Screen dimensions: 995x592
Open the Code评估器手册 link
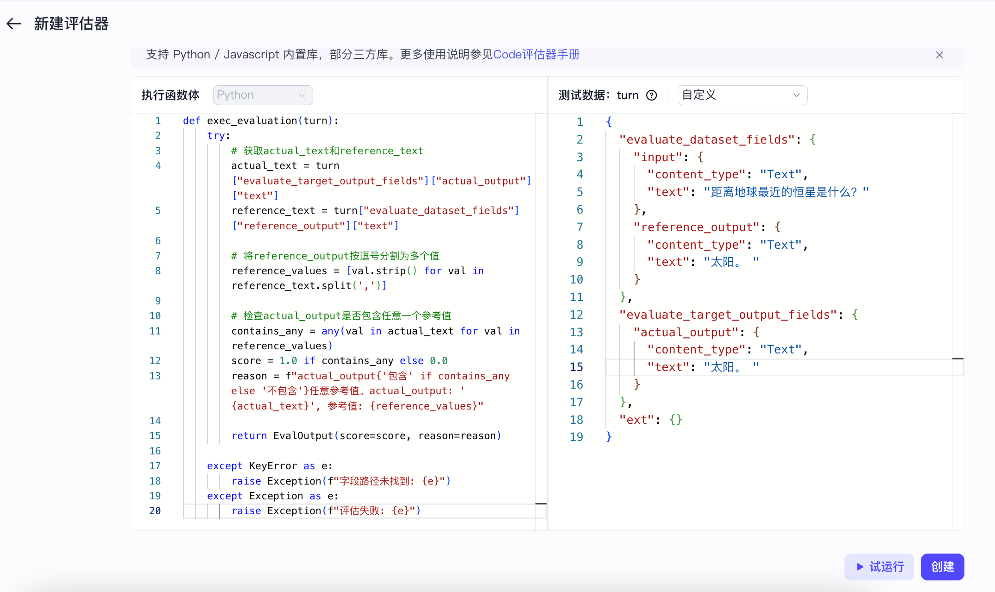click(x=536, y=55)
